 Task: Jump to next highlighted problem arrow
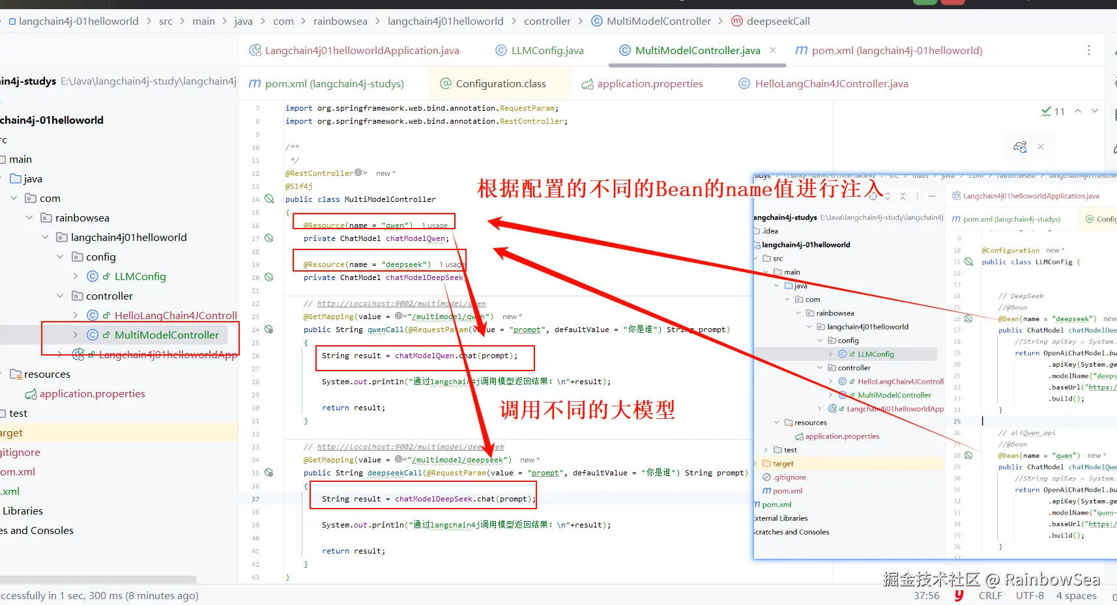click(x=1095, y=111)
